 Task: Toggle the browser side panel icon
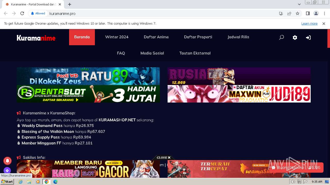(x=308, y=13)
